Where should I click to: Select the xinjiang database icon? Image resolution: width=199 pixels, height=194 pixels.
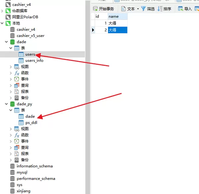12,191
